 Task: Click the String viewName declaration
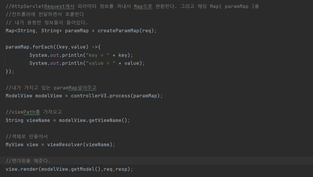(x=28, y=120)
